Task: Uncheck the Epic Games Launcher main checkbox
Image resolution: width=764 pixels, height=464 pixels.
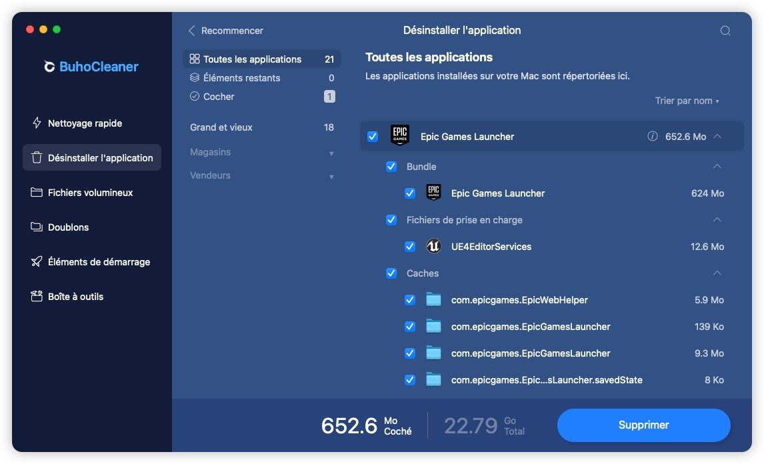Action: (x=373, y=137)
